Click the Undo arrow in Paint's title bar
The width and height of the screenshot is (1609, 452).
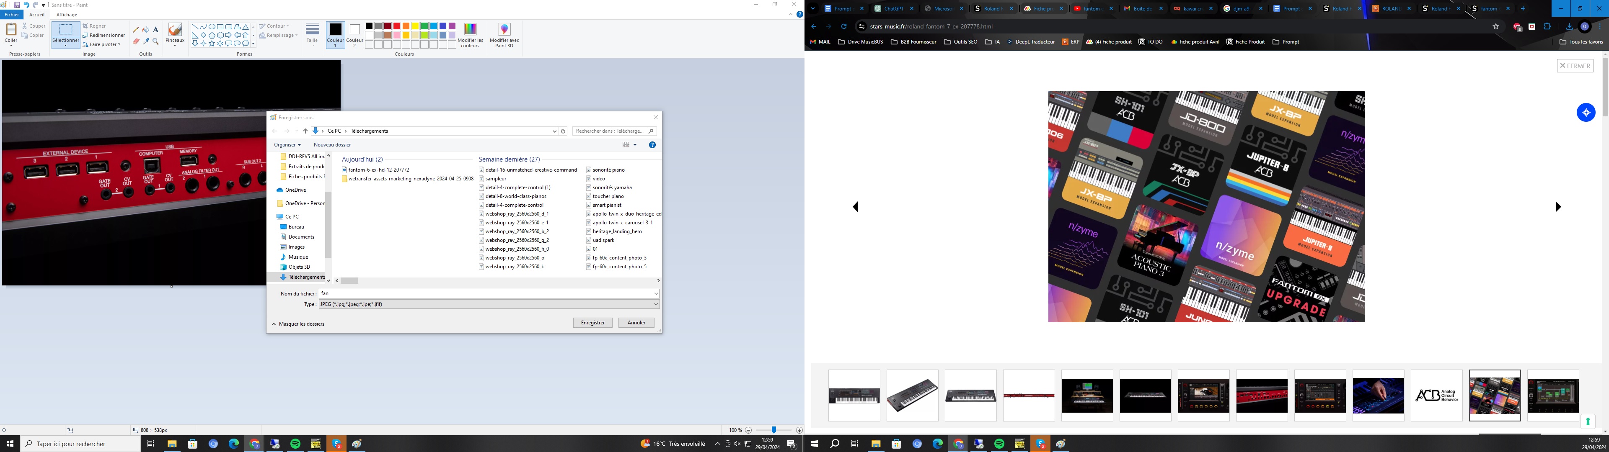(26, 5)
